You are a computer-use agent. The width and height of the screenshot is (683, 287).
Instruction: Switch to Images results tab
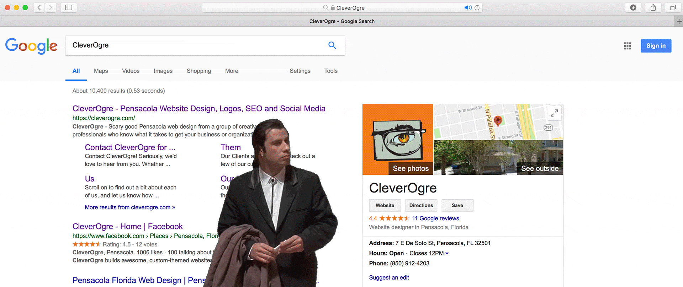click(163, 71)
